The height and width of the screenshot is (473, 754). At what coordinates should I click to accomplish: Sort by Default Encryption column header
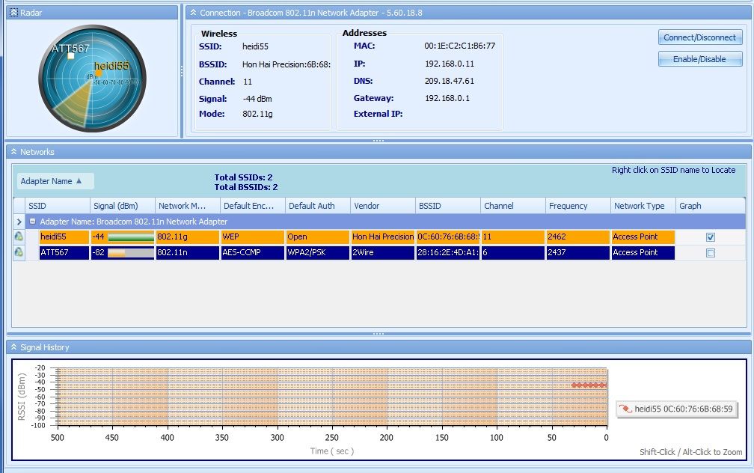tap(253, 206)
